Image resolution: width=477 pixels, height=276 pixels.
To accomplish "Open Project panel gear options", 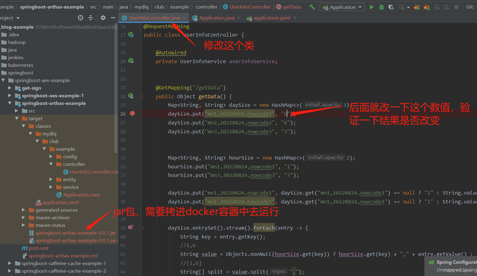I will (x=103, y=18).
